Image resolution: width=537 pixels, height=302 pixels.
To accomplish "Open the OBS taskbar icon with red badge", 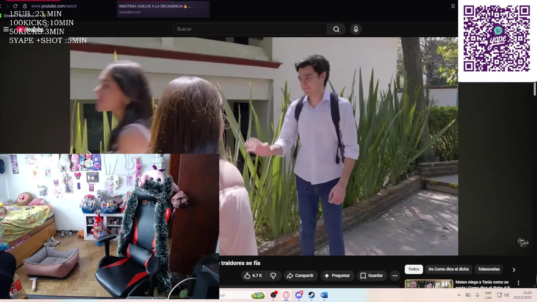I will tap(274, 295).
